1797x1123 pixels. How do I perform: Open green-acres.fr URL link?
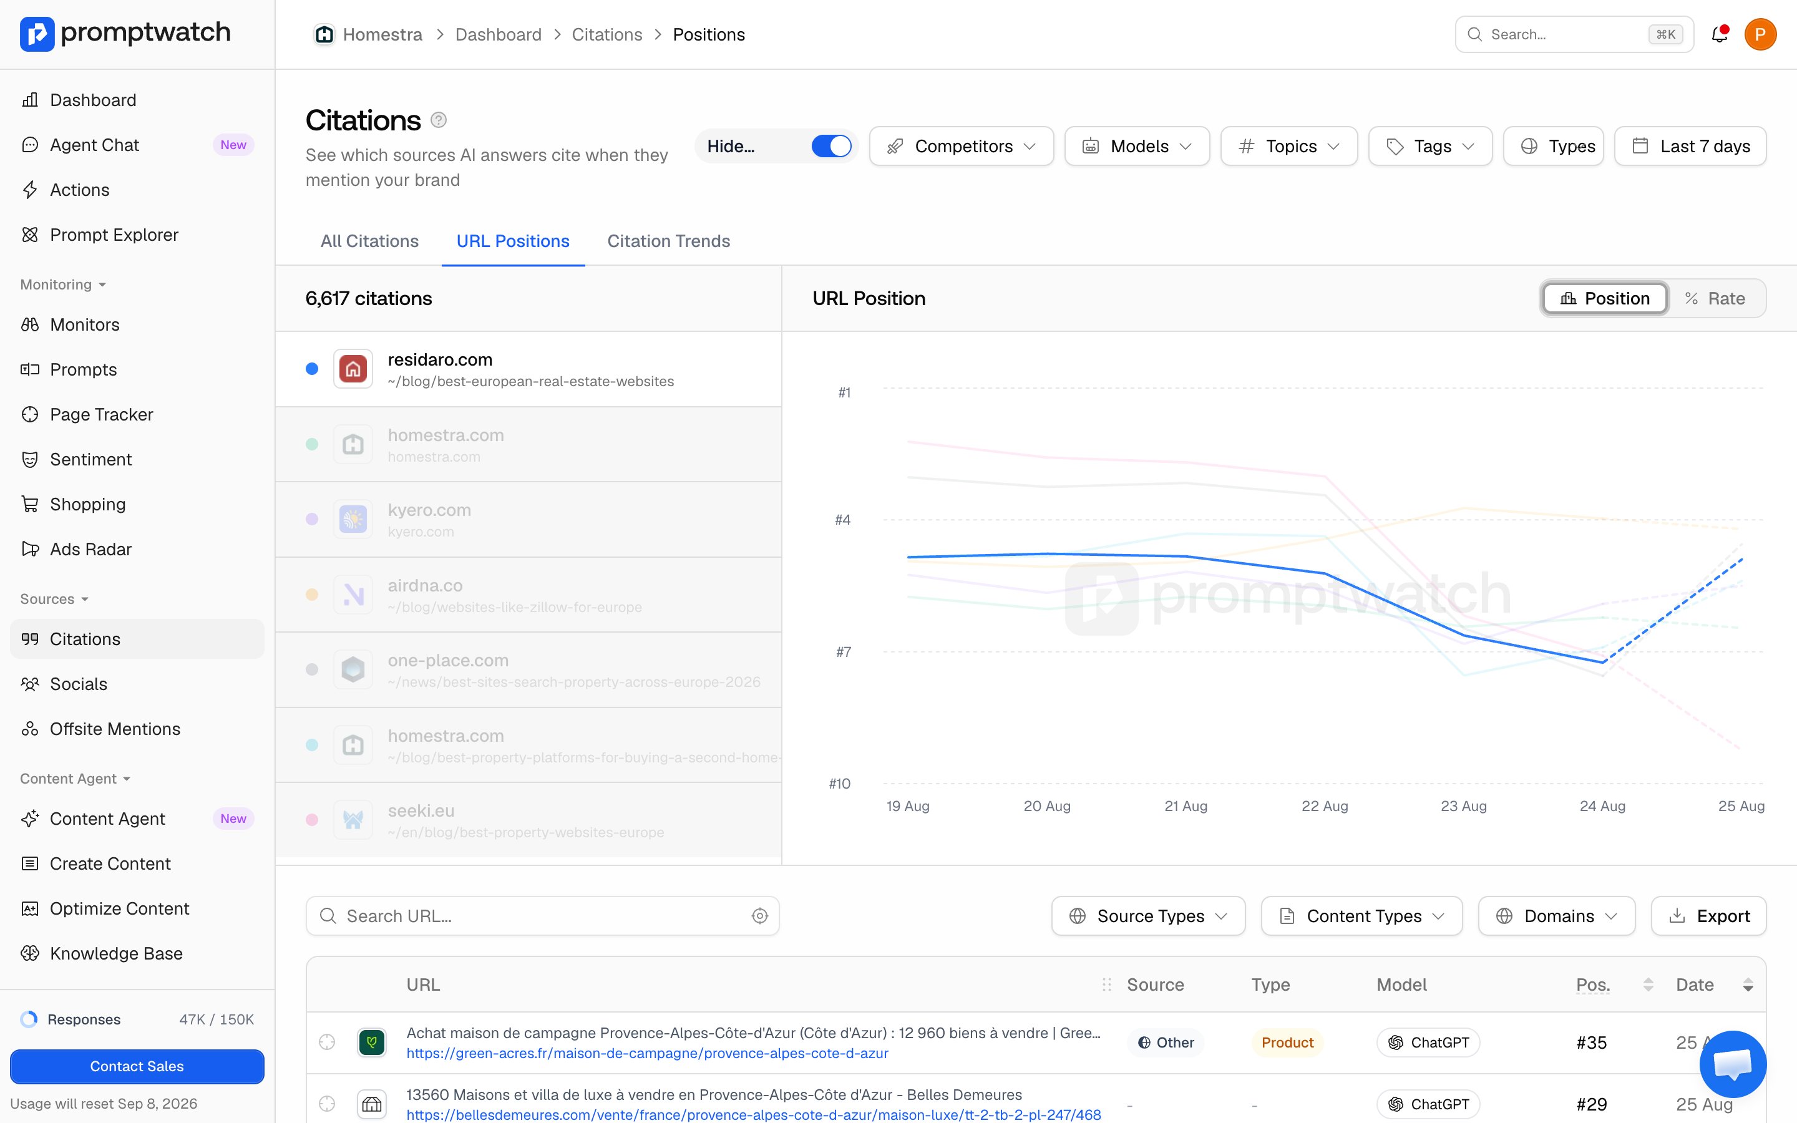click(647, 1053)
